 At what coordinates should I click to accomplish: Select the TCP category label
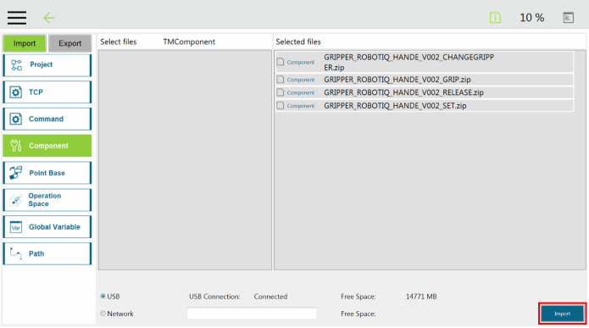click(x=36, y=92)
